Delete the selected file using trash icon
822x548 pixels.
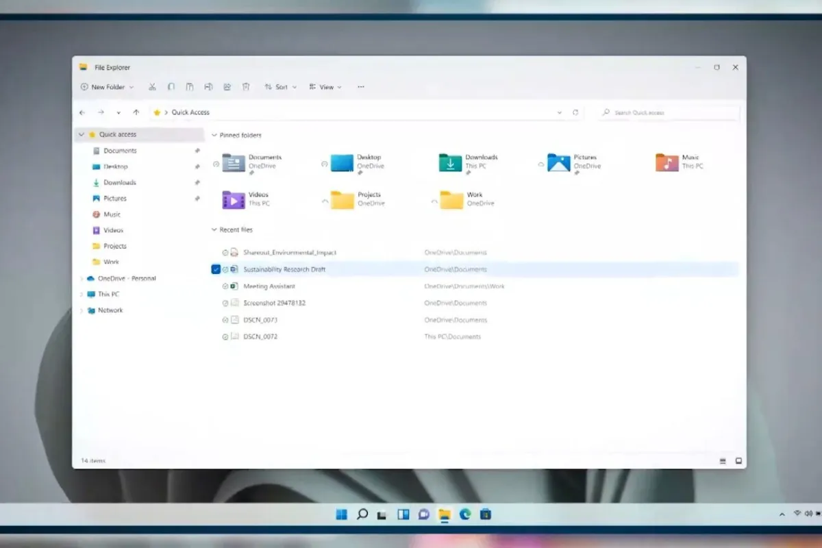coord(246,86)
